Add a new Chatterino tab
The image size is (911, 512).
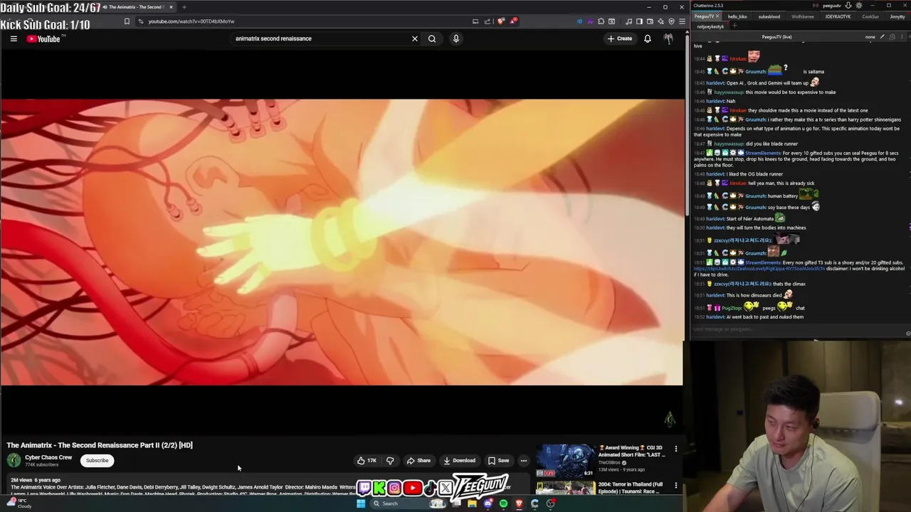tap(734, 26)
